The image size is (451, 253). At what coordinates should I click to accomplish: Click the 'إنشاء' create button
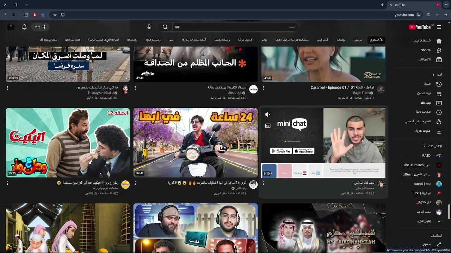(x=41, y=27)
